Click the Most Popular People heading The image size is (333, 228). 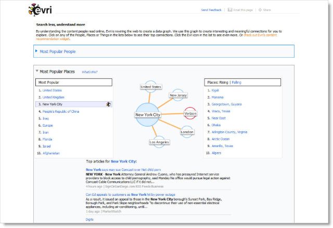[x=58, y=51]
